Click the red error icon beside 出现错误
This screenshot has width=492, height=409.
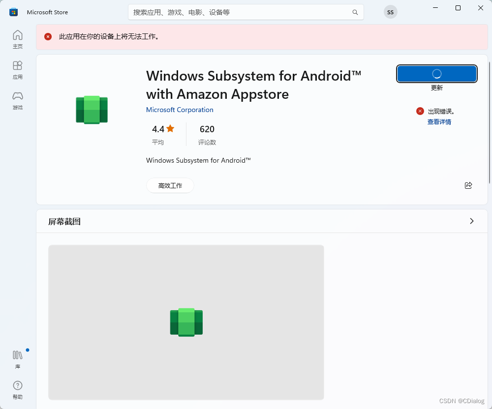pyautogui.click(x=420, y=111)
